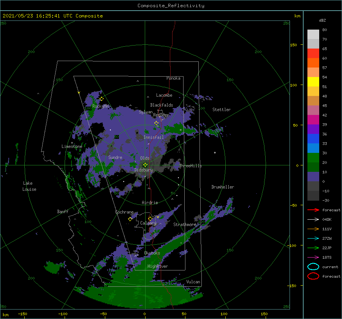Click the cyan 27ZW arrow icon
The image size is (342, 319).
pos(313,239)
